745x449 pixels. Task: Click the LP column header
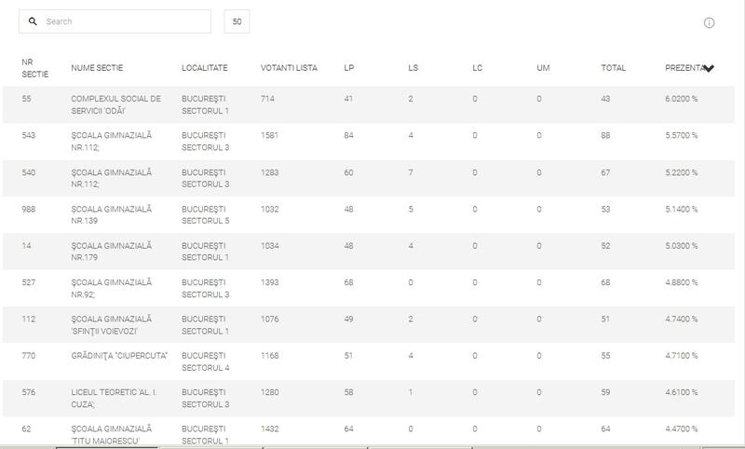tap(349, 68)
